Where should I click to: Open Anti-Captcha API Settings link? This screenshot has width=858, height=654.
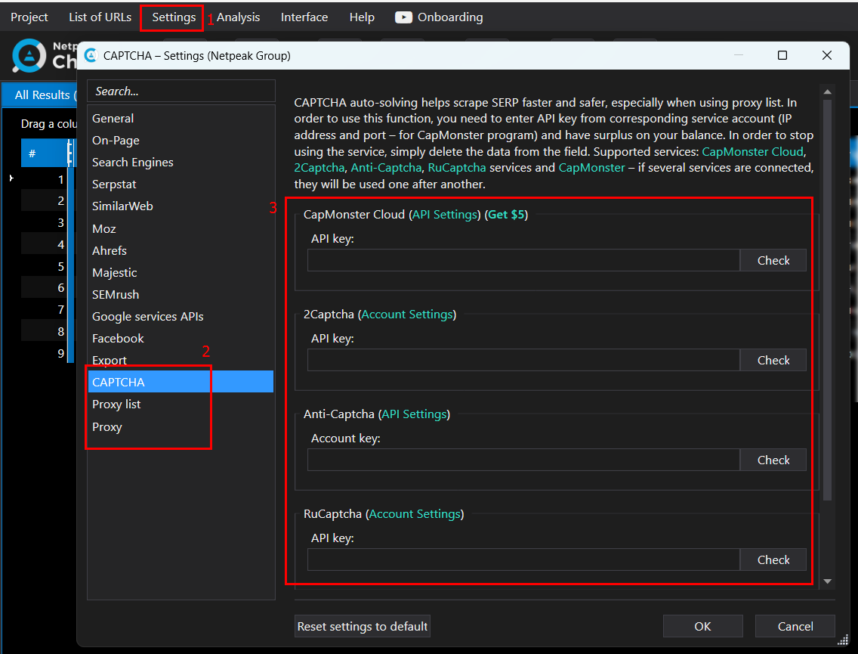pyautogui.click(x=414, y=414)
